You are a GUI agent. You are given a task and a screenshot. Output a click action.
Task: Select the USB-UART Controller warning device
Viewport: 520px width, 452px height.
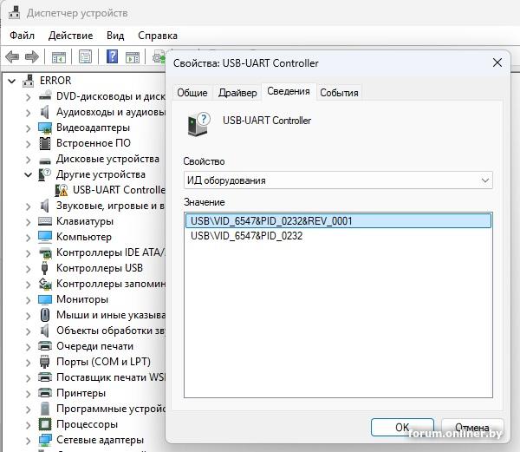click(118, 190)
